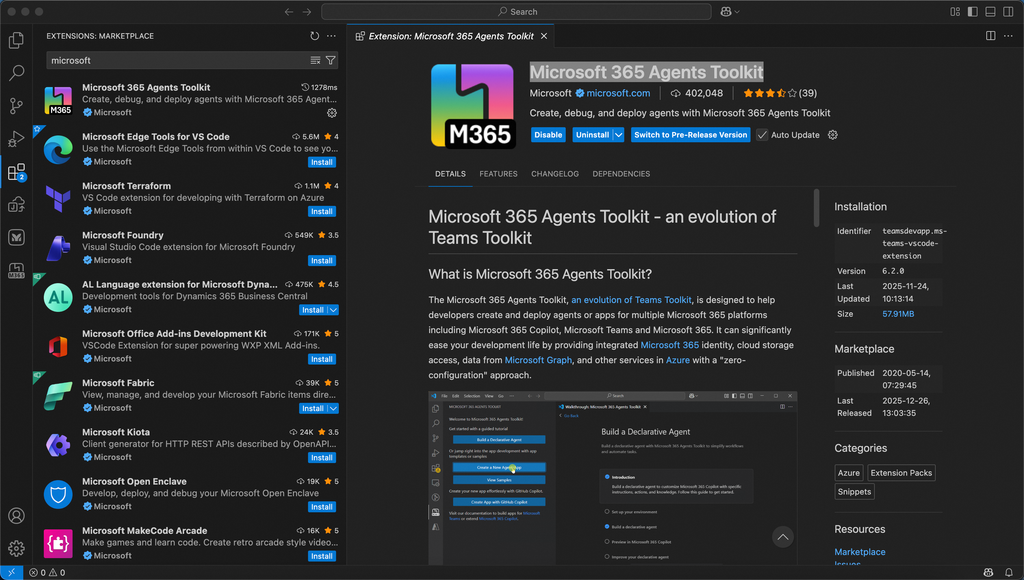The width and height of the screenshot is (1024, 580).
Task: Open the M365 Agents Toolkit sidebar icon
Action: pos(16,271)
